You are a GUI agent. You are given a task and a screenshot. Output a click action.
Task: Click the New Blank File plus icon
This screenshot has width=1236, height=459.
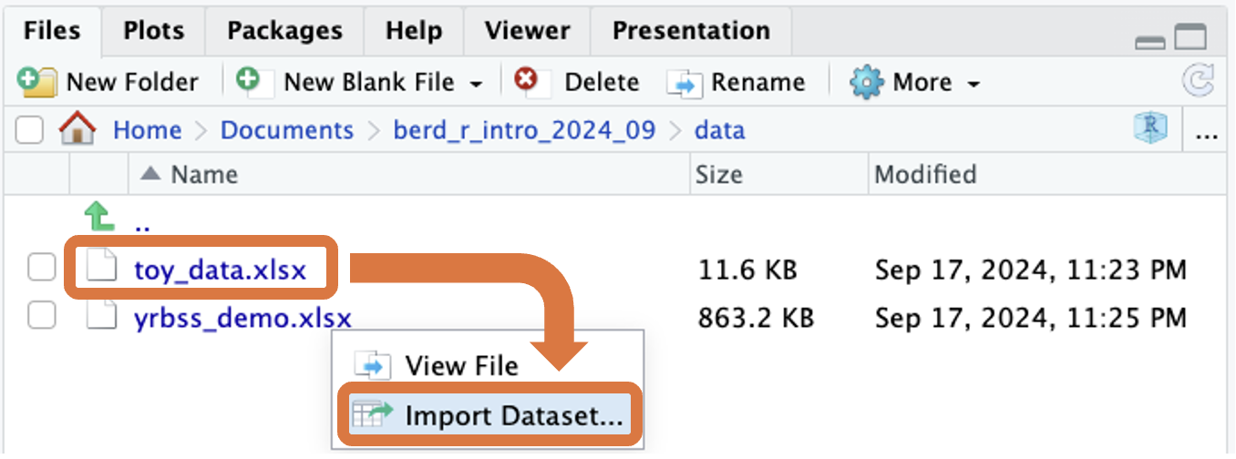249,80
